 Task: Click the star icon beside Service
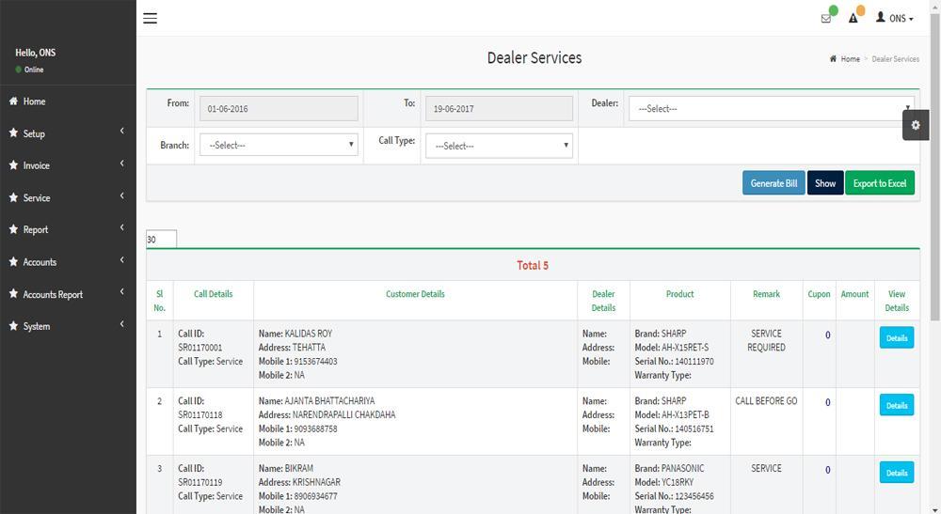[13, 197]
